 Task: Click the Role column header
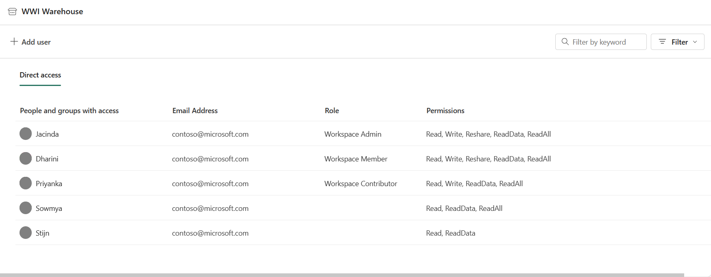[332, 111]
